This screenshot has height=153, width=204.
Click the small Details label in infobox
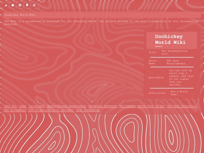pos(159,46)
